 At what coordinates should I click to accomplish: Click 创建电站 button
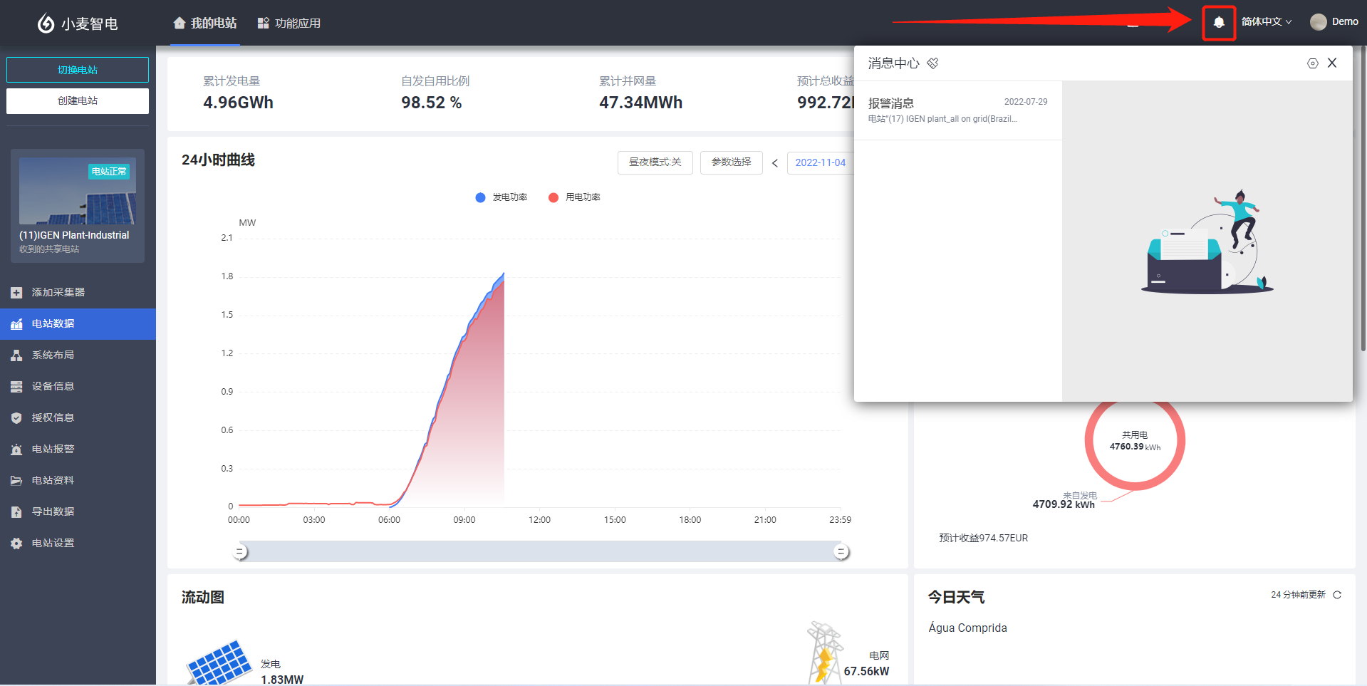78,101
